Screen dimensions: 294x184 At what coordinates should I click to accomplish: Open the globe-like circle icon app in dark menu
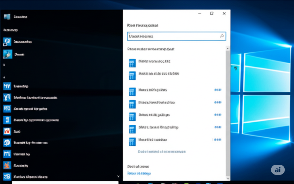[7, 143]
